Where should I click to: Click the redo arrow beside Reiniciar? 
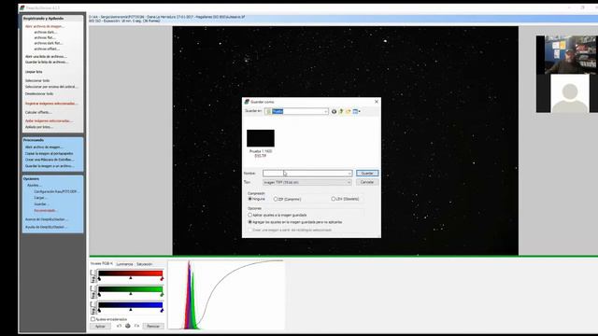pos(136,326)
